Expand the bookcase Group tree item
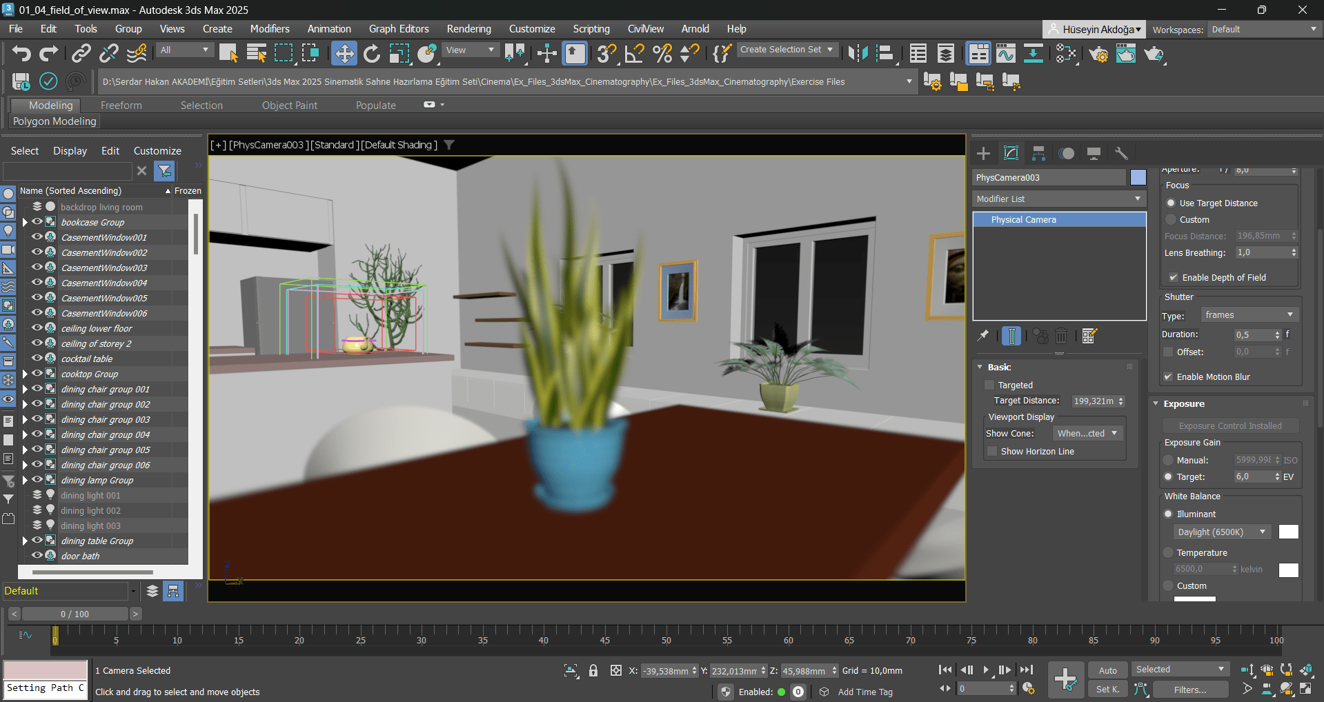The width and height of the screenshot is (1324, 702). click(x=25, y=222)
